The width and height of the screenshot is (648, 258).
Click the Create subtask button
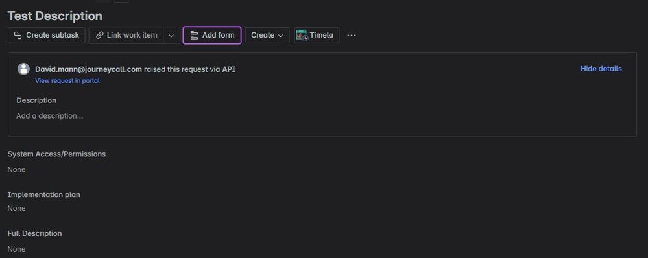pos(46,35)
